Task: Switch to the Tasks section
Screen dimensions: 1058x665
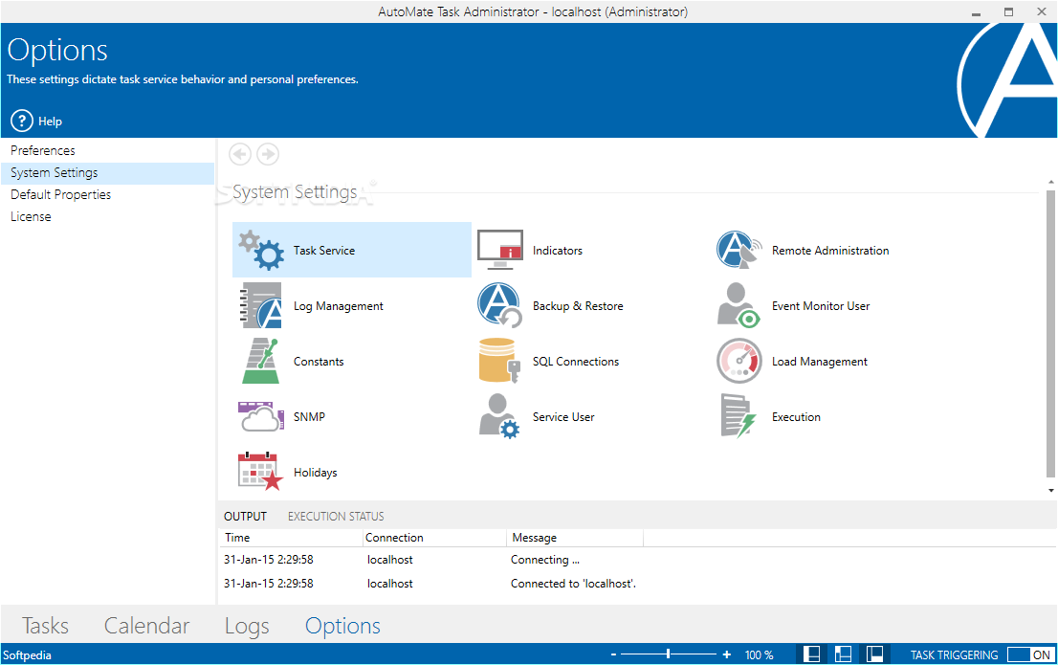Action: (x=45, y=625)
